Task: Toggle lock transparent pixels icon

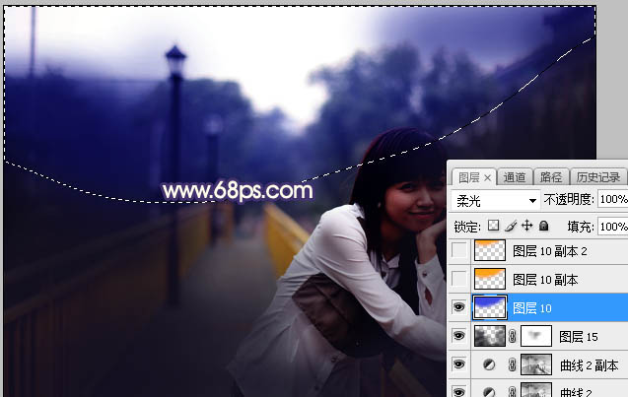Action: click(493, 226)
